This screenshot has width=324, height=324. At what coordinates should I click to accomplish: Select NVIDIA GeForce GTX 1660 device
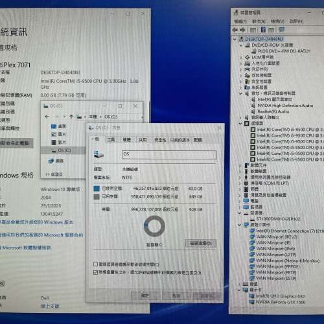tap(281, 302)
